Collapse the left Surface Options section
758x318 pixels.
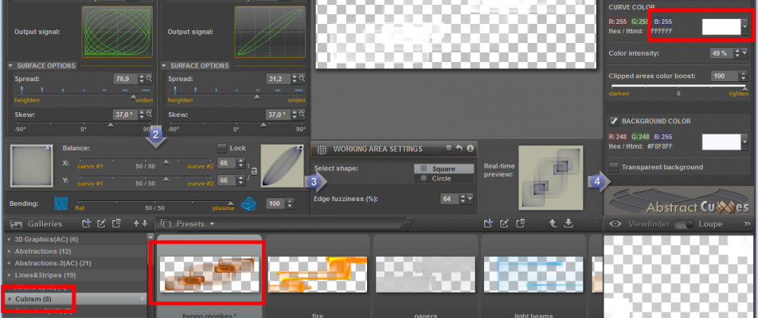(x=11, y=65)
